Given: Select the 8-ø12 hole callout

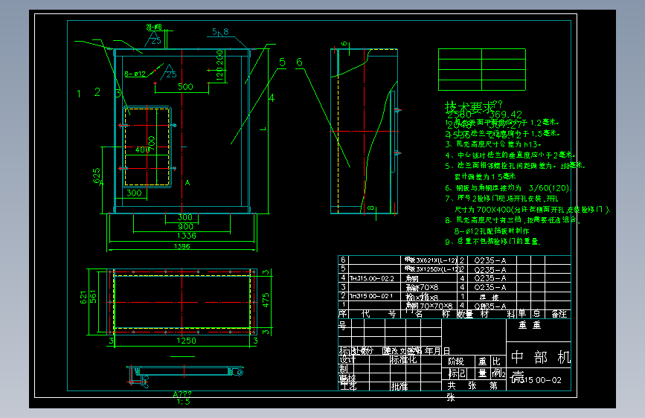Looking at the screenshot, I should click(x=135, y=74).
